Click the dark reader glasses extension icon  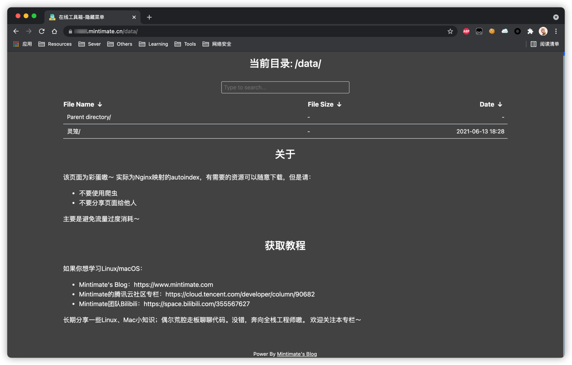[479, 31]
